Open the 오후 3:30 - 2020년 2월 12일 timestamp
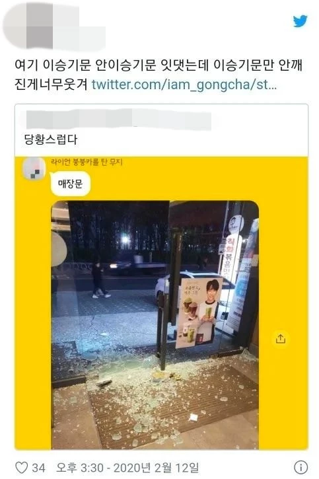 click(127, 467)
